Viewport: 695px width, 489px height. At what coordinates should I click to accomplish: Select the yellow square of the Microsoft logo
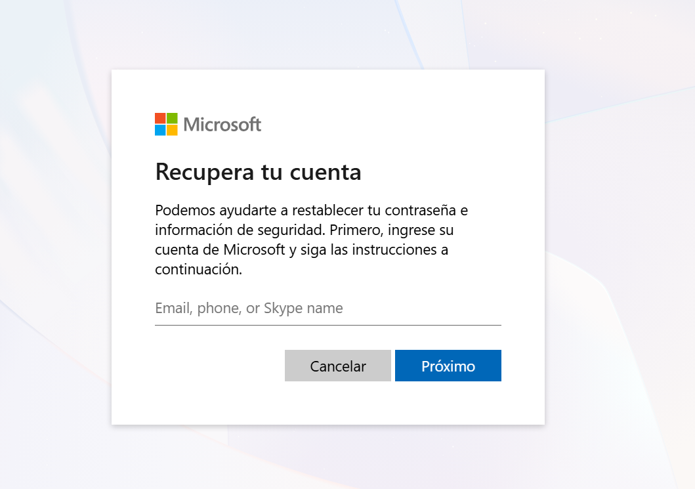171,131
